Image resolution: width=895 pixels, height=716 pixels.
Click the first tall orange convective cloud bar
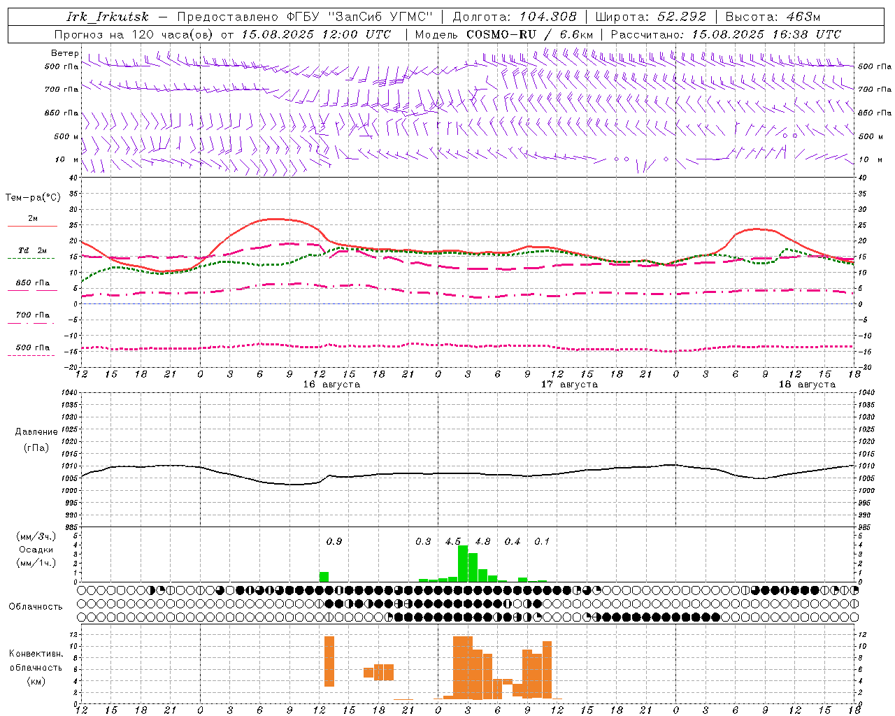click(329, 661)
